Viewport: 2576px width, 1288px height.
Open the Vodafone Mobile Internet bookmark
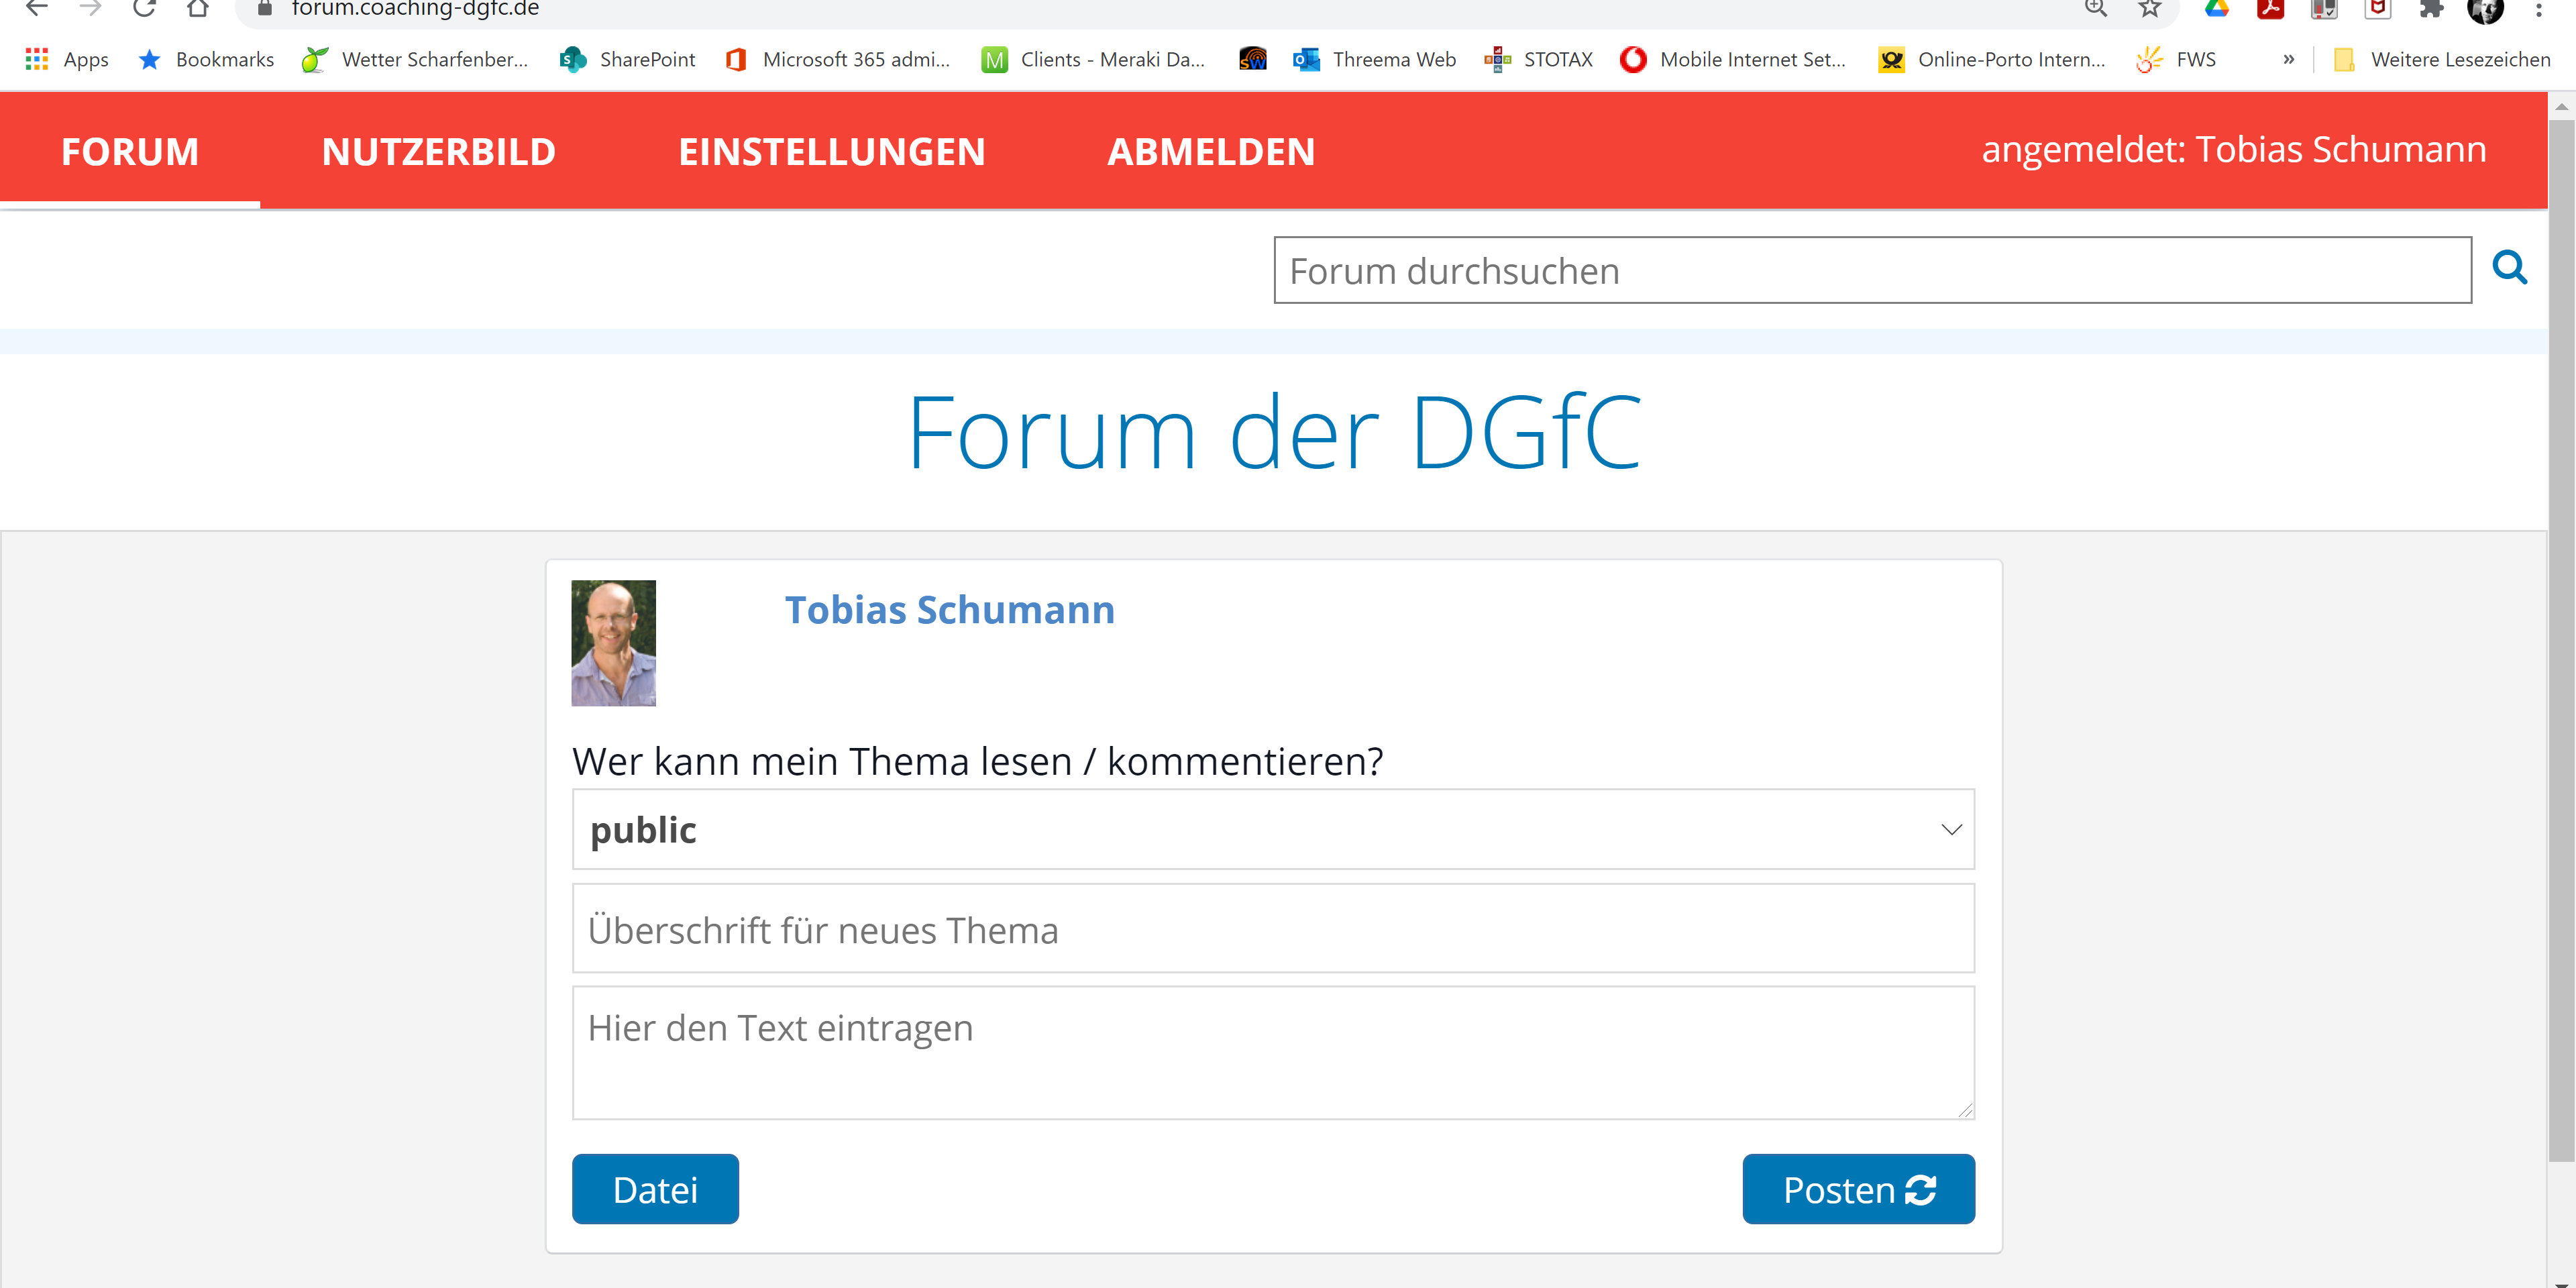click(1733, 60)
